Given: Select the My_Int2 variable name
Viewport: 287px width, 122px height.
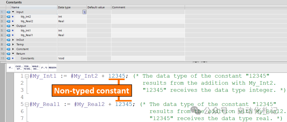Looking at the screenshot, I should pyautogui.click(x=26, y=17).
